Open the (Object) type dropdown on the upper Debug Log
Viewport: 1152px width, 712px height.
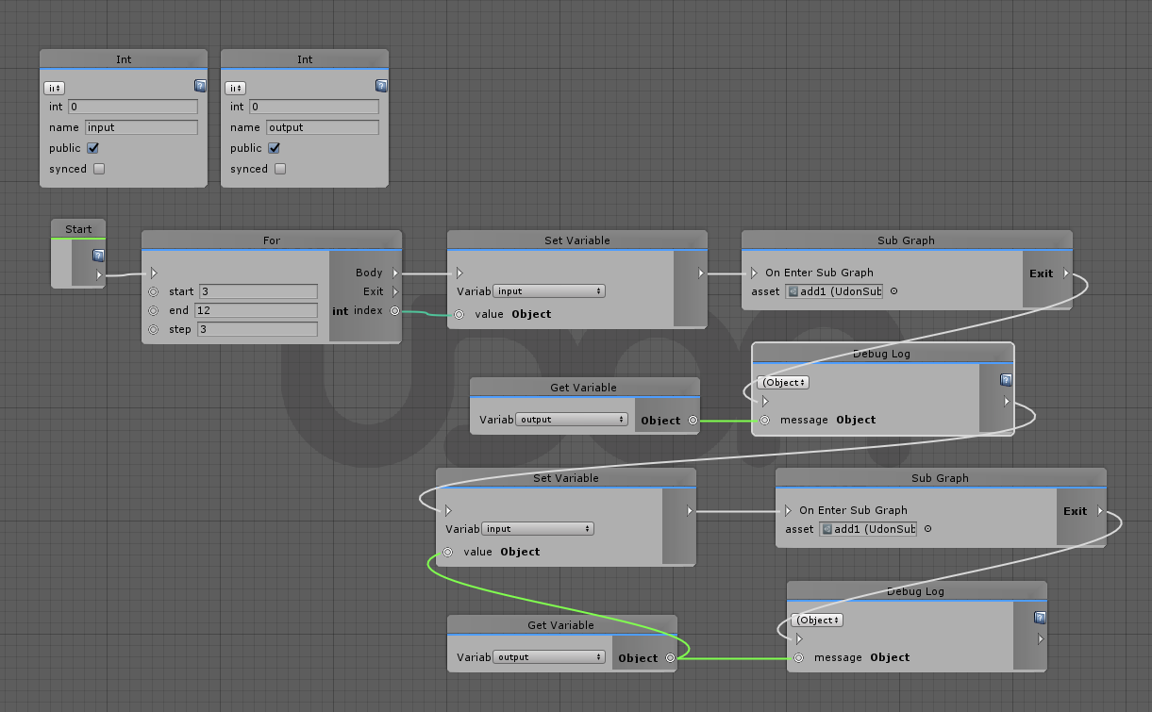pos(783,383)
